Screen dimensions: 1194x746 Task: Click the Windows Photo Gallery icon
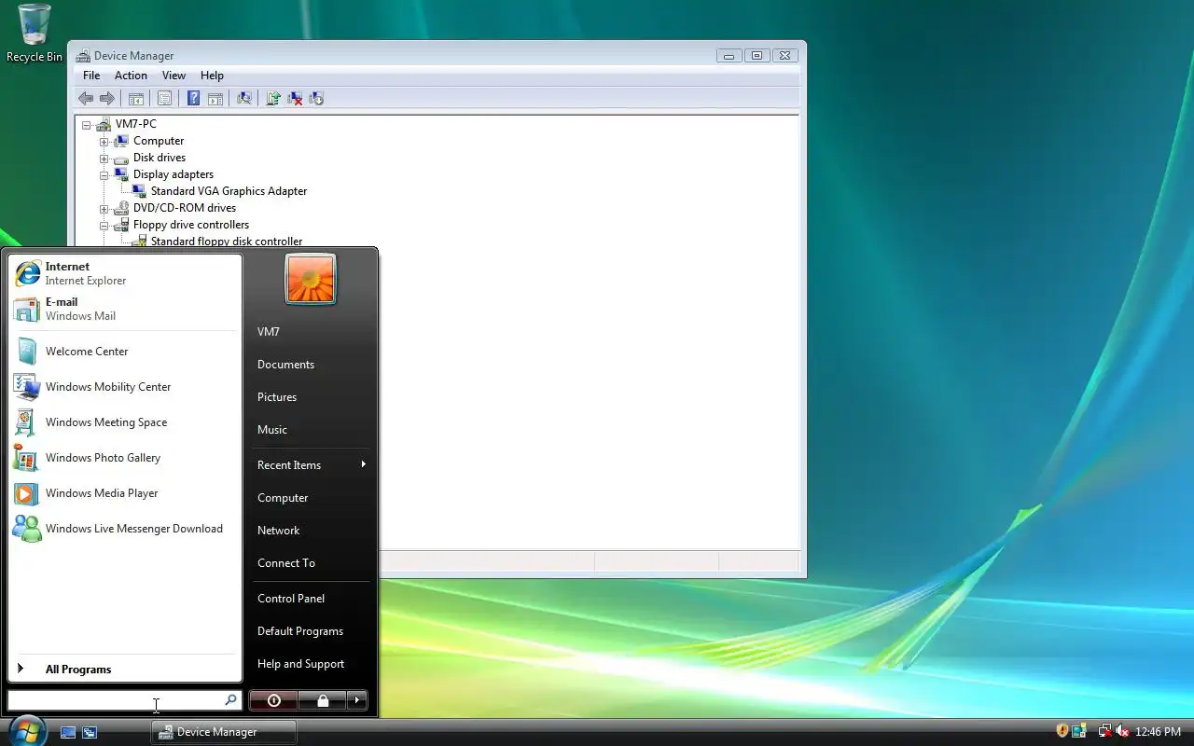(27, 458)
